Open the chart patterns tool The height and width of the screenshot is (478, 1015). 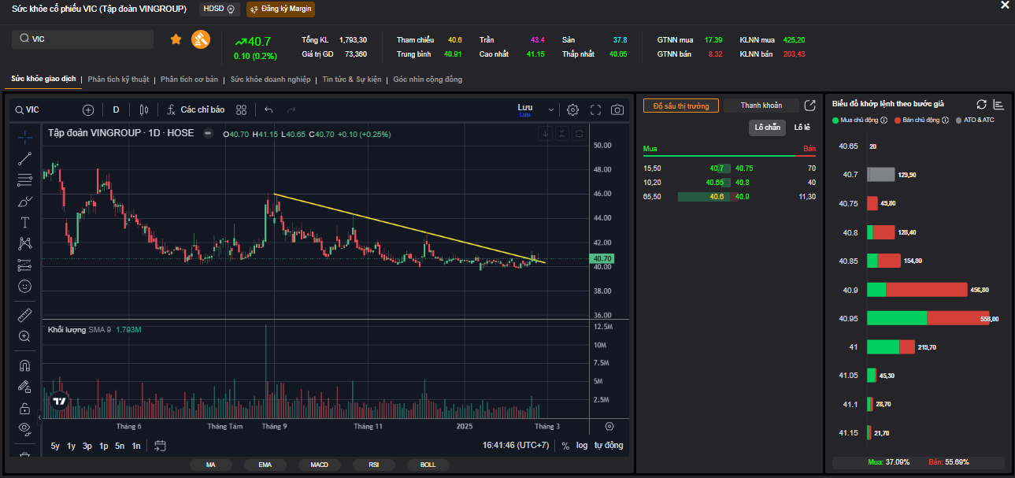tap(24, 243)
